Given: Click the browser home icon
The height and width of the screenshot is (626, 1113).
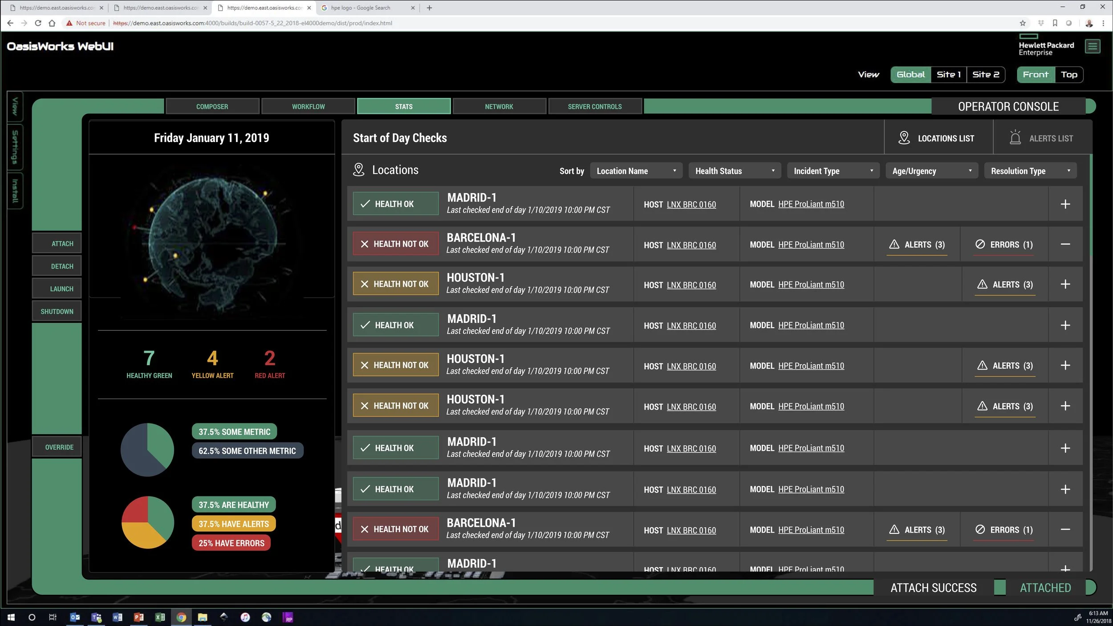Looking at the screenshot, I should point(52,23).
